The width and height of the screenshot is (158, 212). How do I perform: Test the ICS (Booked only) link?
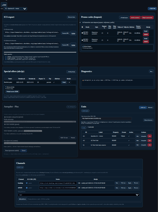pyautogui.click(x=73, y=33)
